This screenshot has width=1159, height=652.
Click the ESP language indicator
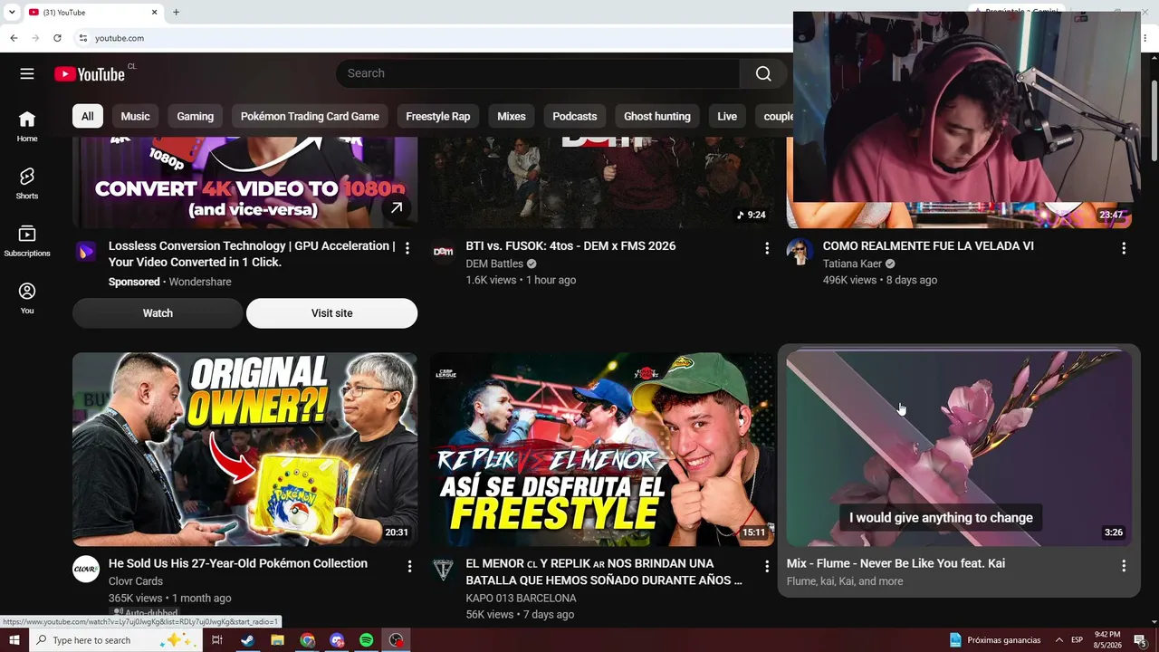1078,640
